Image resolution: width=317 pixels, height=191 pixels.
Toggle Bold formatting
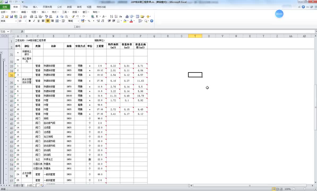coord(30,21)
